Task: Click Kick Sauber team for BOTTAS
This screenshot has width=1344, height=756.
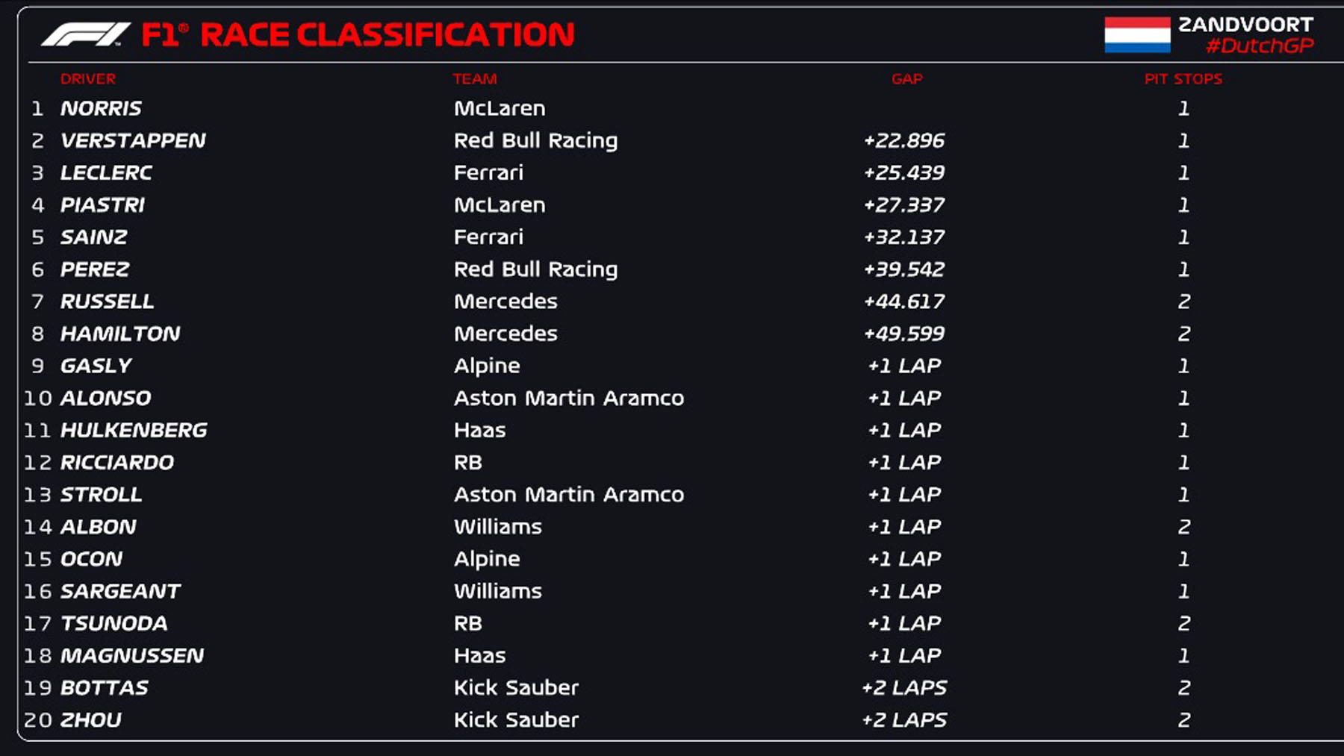Action: coord(516,688)
